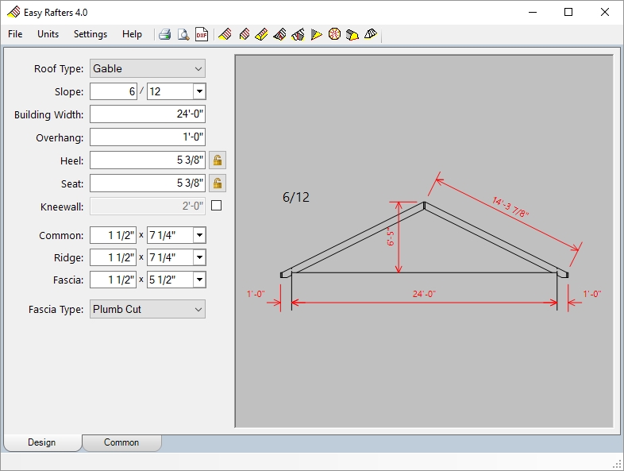Toggle the lock icon beside Heel
Viewport: 624px width, 471px height.
[217, 160]
